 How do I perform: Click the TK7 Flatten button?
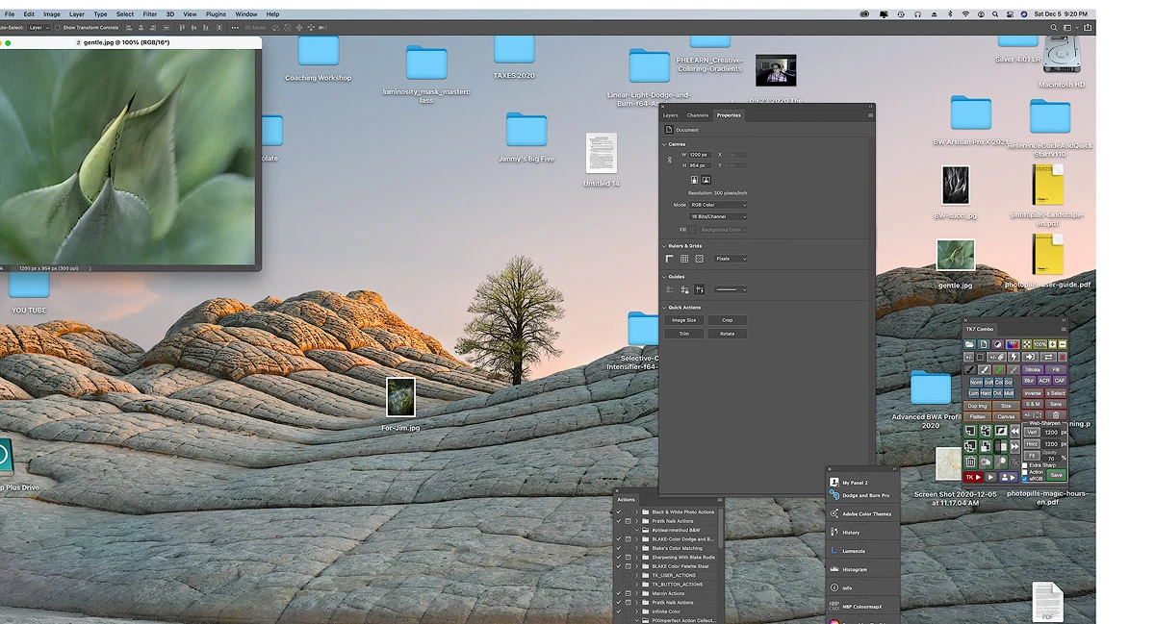click(x=977, y=416)
